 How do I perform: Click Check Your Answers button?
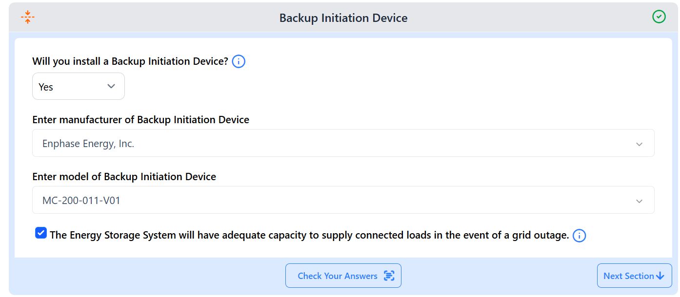click(x=343, y=276)
